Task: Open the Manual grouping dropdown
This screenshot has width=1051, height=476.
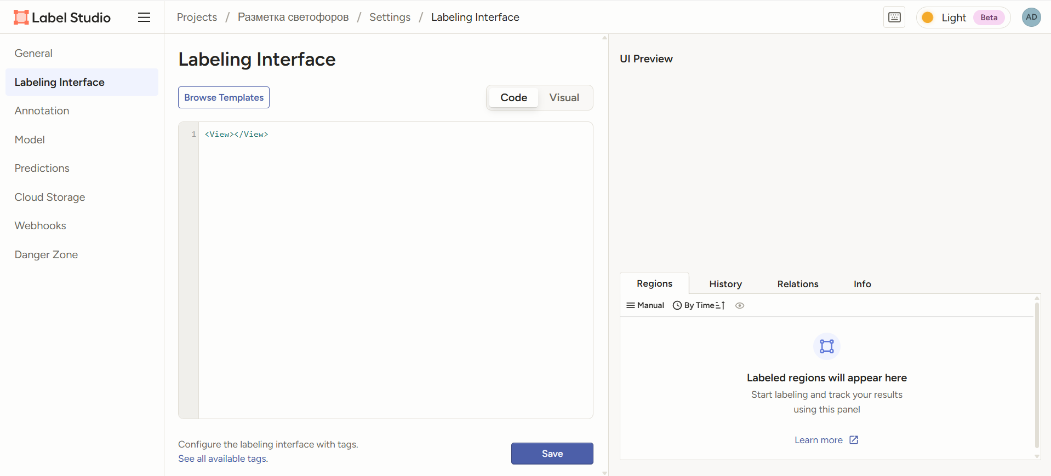Action: pyautogui.click(x=645, y=305)
